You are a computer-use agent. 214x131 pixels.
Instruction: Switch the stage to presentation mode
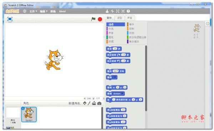(x=10, y=19)
